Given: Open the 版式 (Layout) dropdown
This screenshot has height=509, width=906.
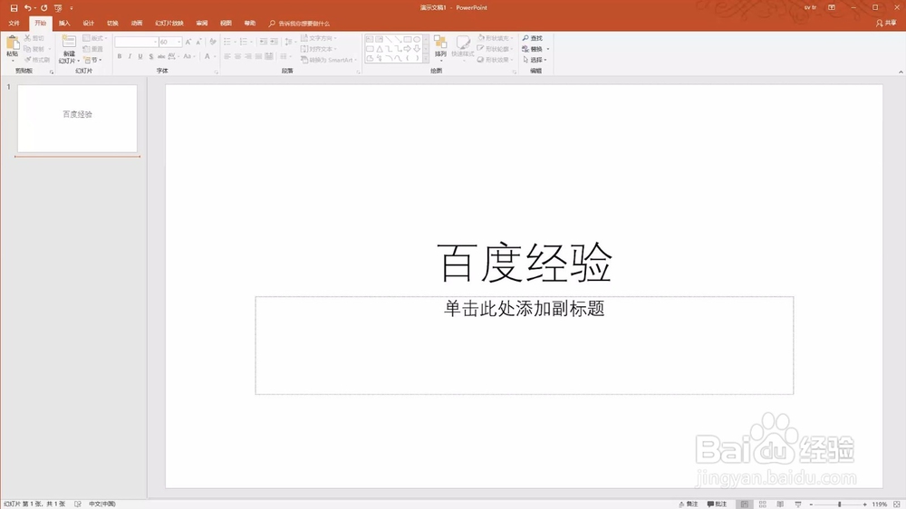Looking at the screenshot, I should click(95, 38).
